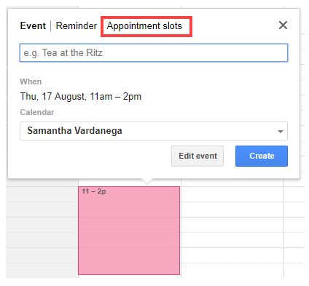This screenshot has height=286, width=309.
Task: Switch to the Reminder tab
Action: pos(77,25)
